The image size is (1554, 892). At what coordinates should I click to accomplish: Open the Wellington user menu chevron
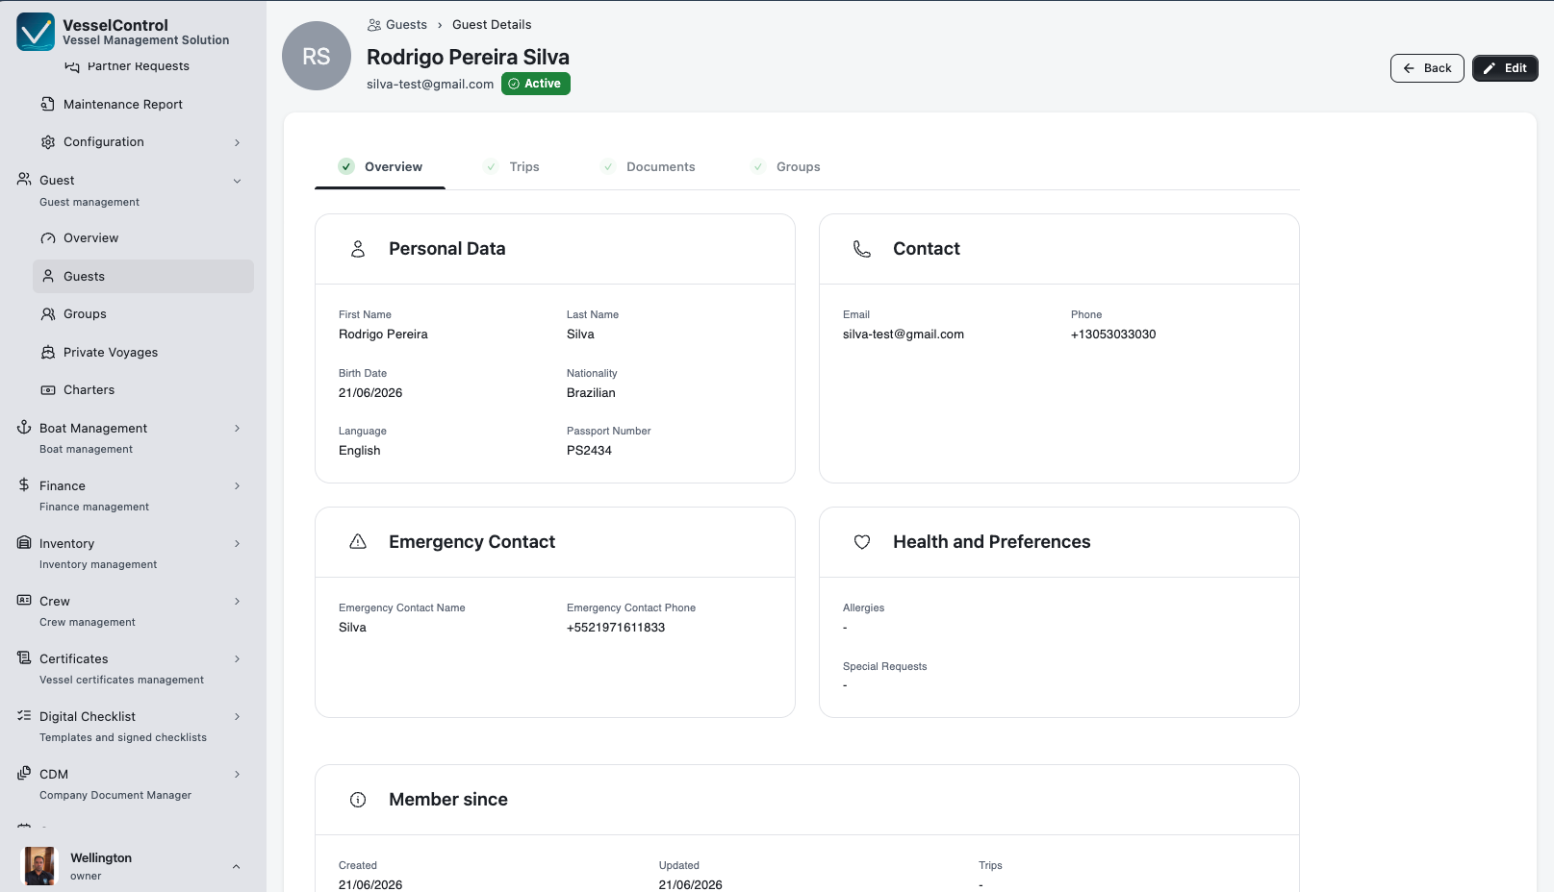coord(237,867)
